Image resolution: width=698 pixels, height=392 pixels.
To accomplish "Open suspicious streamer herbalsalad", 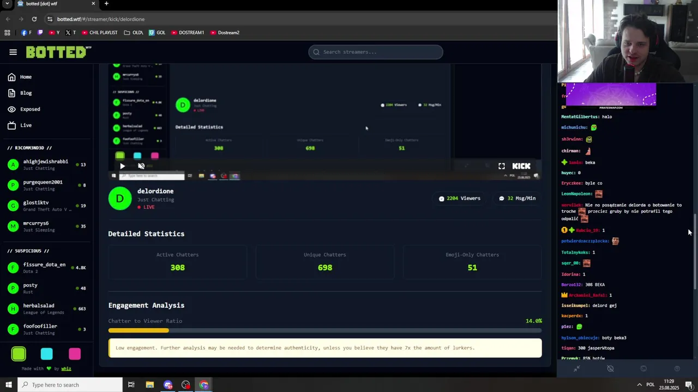I will 46,309.
